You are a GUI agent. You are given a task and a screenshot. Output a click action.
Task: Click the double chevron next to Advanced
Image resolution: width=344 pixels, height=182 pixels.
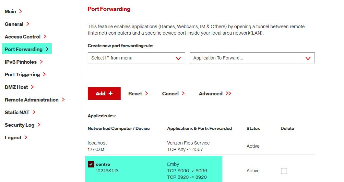click(x=229, y=93)
